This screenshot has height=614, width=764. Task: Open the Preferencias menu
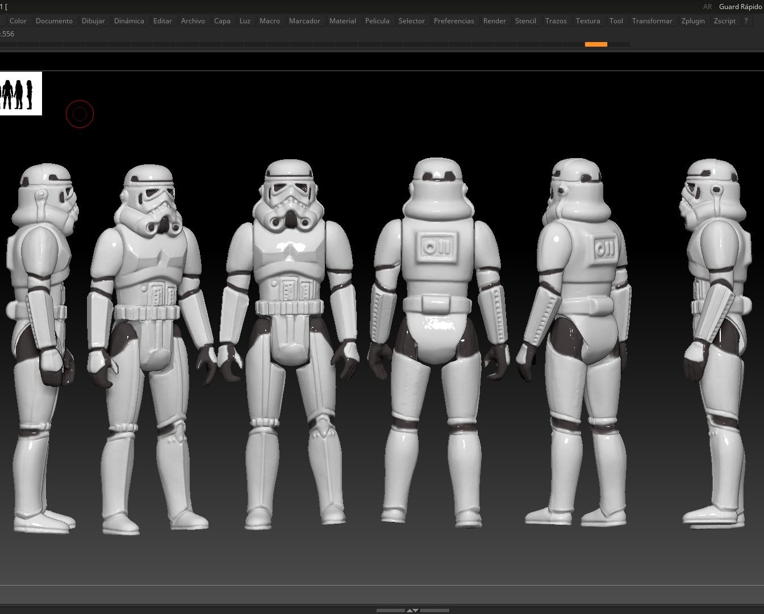[453, 21]
